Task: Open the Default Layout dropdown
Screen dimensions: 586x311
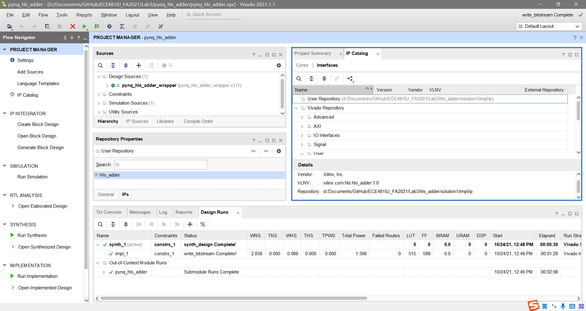Action: point(549,27)
